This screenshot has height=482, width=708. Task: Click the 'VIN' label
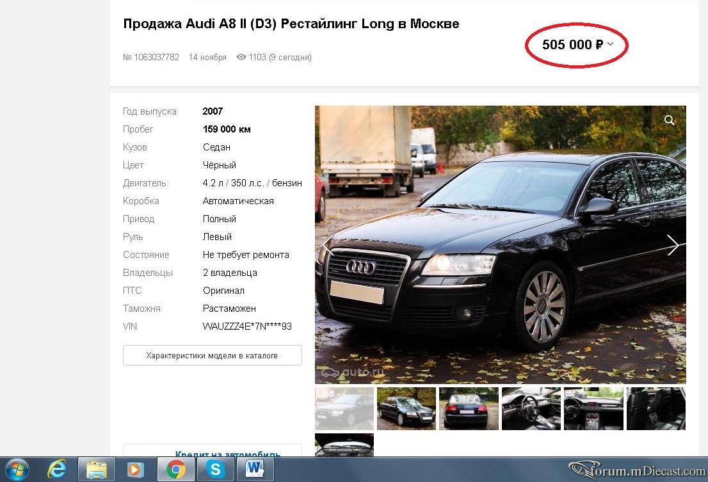(x=129, y=326)
